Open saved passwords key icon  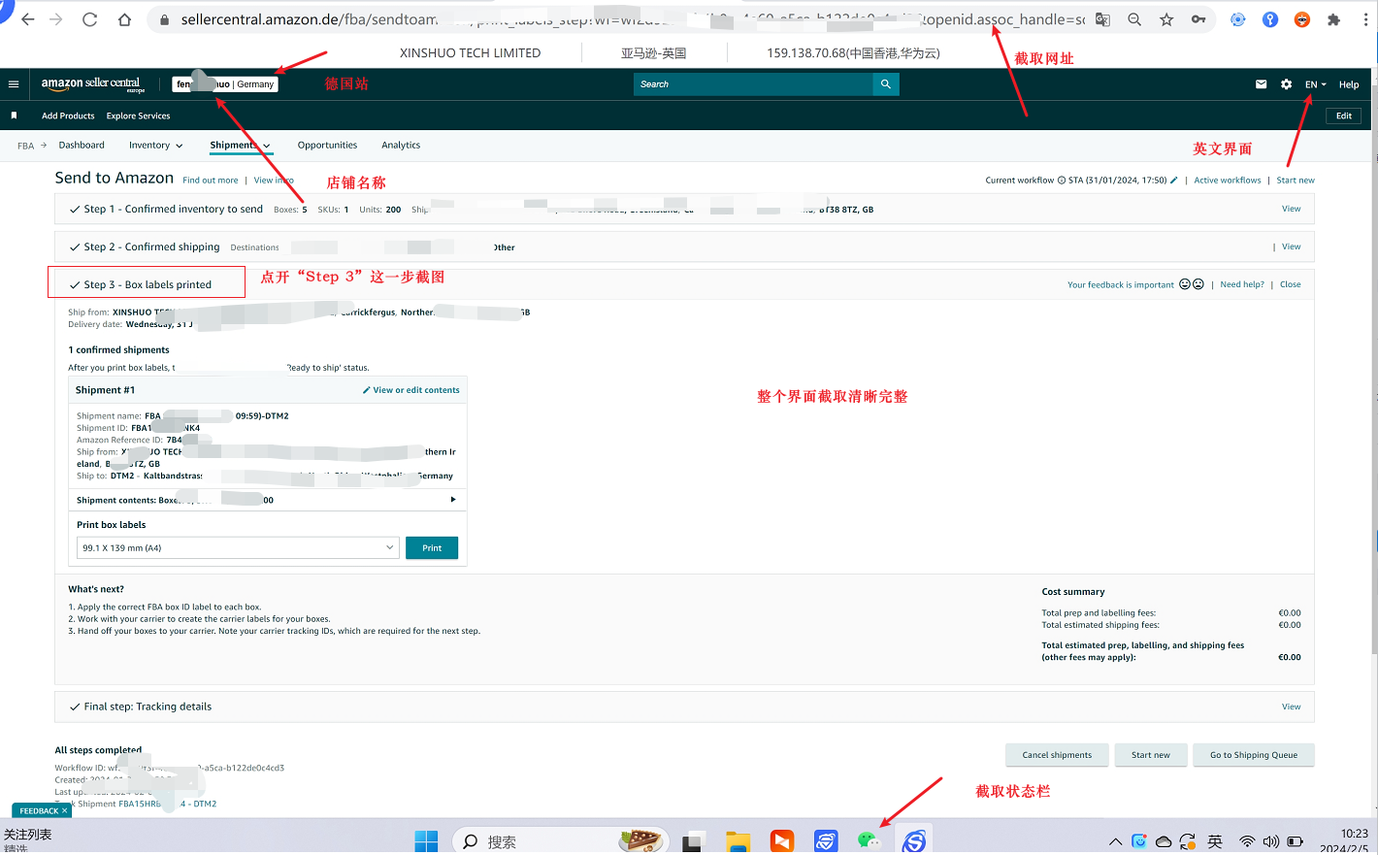(x=1198, y=19)
